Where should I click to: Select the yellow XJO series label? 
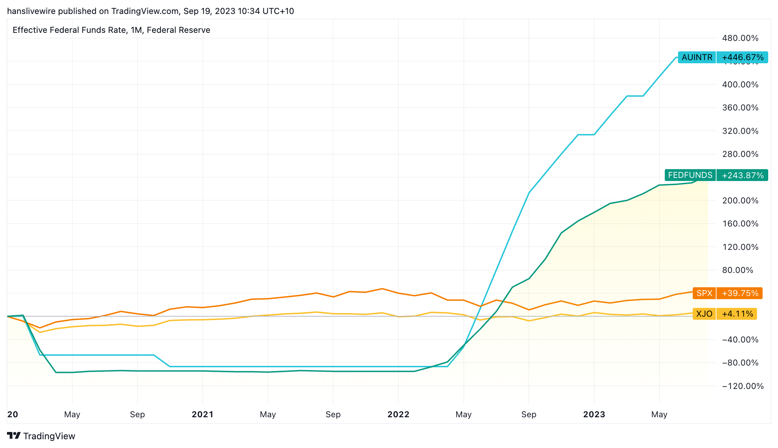pyautogui.click(x=704, y=314)
